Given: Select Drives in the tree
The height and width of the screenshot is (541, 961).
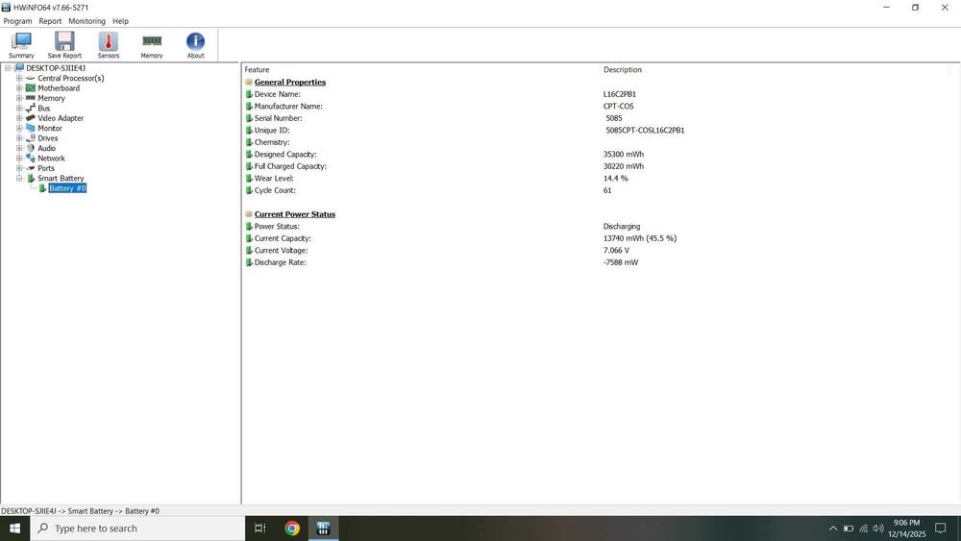Looking at the screenshot, I should (x=48, y=137).
